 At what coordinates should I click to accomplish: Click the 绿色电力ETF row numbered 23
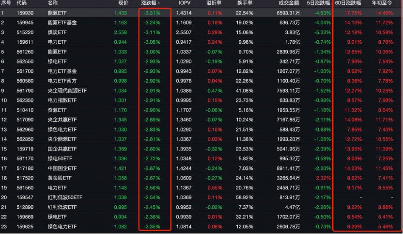click(201, 227)
